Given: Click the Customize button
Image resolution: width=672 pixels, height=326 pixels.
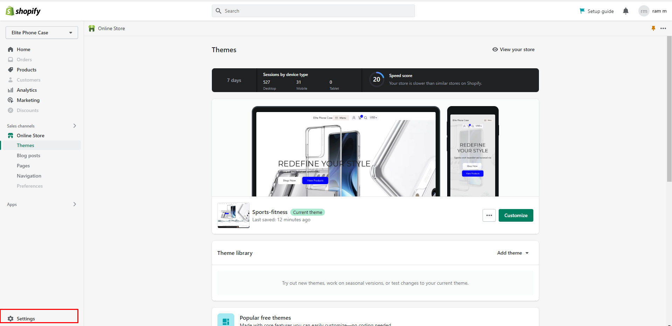Looking at the screenshot, I should point(516,215).
